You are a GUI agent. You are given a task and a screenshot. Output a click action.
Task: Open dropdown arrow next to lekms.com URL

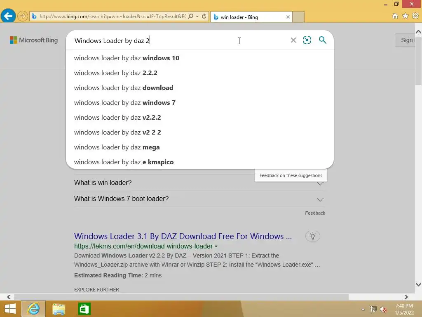[216, 246]
